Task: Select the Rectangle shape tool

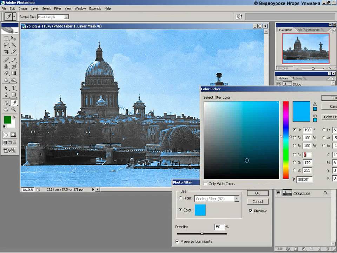Action: [x=14, y=95]
